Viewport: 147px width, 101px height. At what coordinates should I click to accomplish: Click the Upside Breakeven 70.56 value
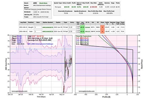[81, 13]
